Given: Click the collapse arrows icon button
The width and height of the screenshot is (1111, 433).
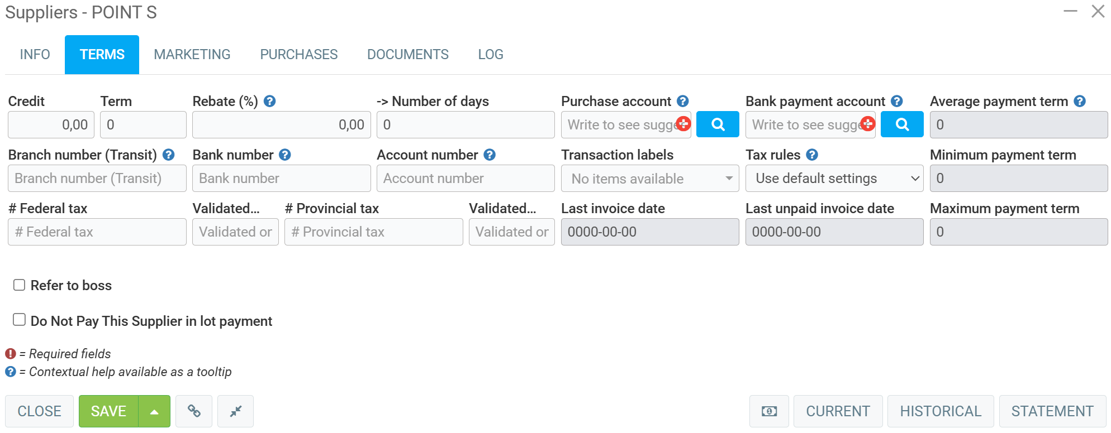Looking at the screenshot, I should click(235, 411).
